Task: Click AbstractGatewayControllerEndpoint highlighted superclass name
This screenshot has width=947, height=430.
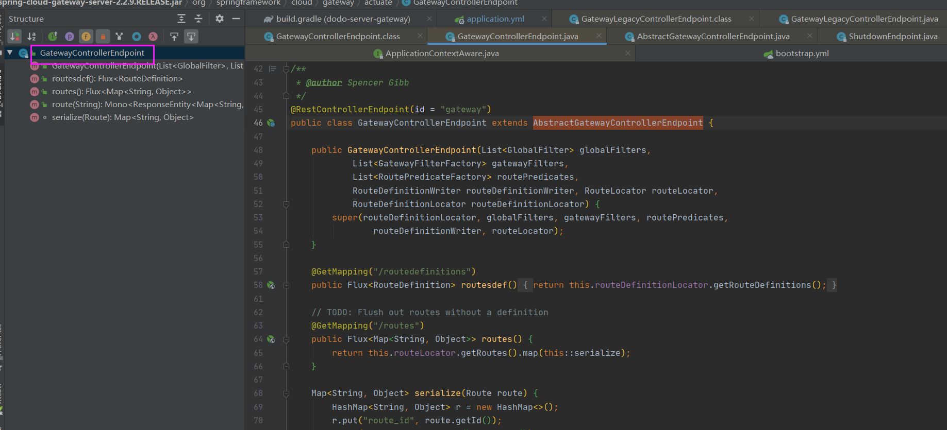Action: 618,123
